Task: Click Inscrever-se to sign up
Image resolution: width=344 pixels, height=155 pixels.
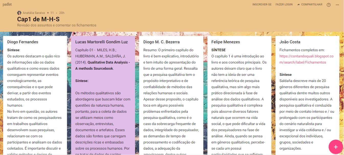Action: (x=262, y=5)
